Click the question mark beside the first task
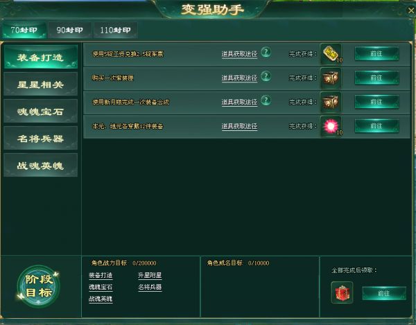 pos(266,52)
